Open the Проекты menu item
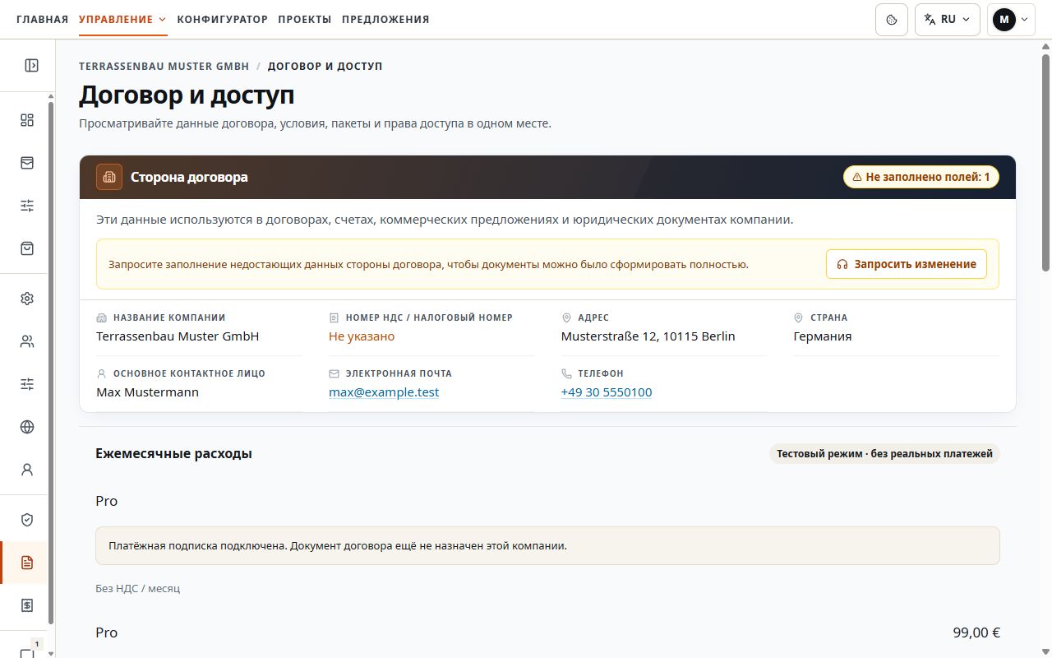 [305, 20]
